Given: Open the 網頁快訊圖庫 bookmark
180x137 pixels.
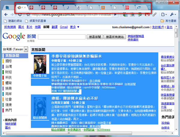Looking at the screenshot, I should tap(36, 21).
